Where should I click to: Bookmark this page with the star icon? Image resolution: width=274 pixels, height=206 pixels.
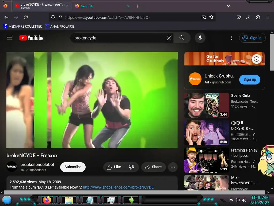pyautogui.click(x=211, y=17)
